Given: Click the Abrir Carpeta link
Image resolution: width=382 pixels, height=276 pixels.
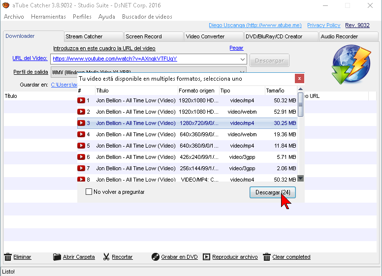Looking at the screenshot, I should point(79,257).
